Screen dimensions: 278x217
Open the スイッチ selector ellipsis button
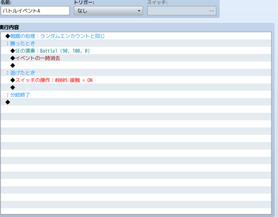click(x=212, y=11)
